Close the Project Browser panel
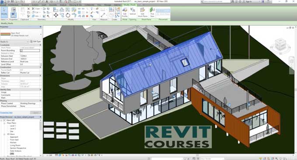 tap(41, 117)
